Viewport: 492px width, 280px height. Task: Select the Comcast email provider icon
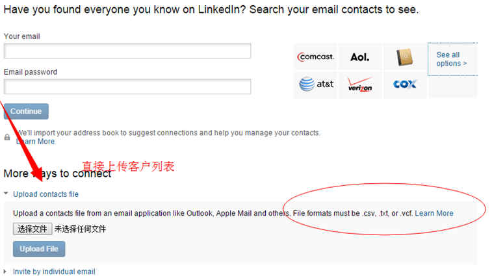316,57
